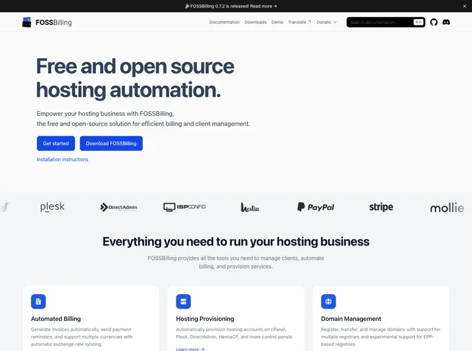Click the Translate external link arrow
Screen dimensions: 472x351
point(309,22)
